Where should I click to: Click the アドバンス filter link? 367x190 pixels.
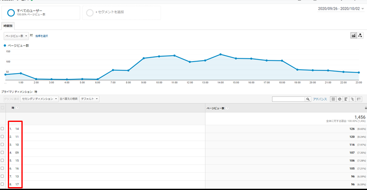320,99
